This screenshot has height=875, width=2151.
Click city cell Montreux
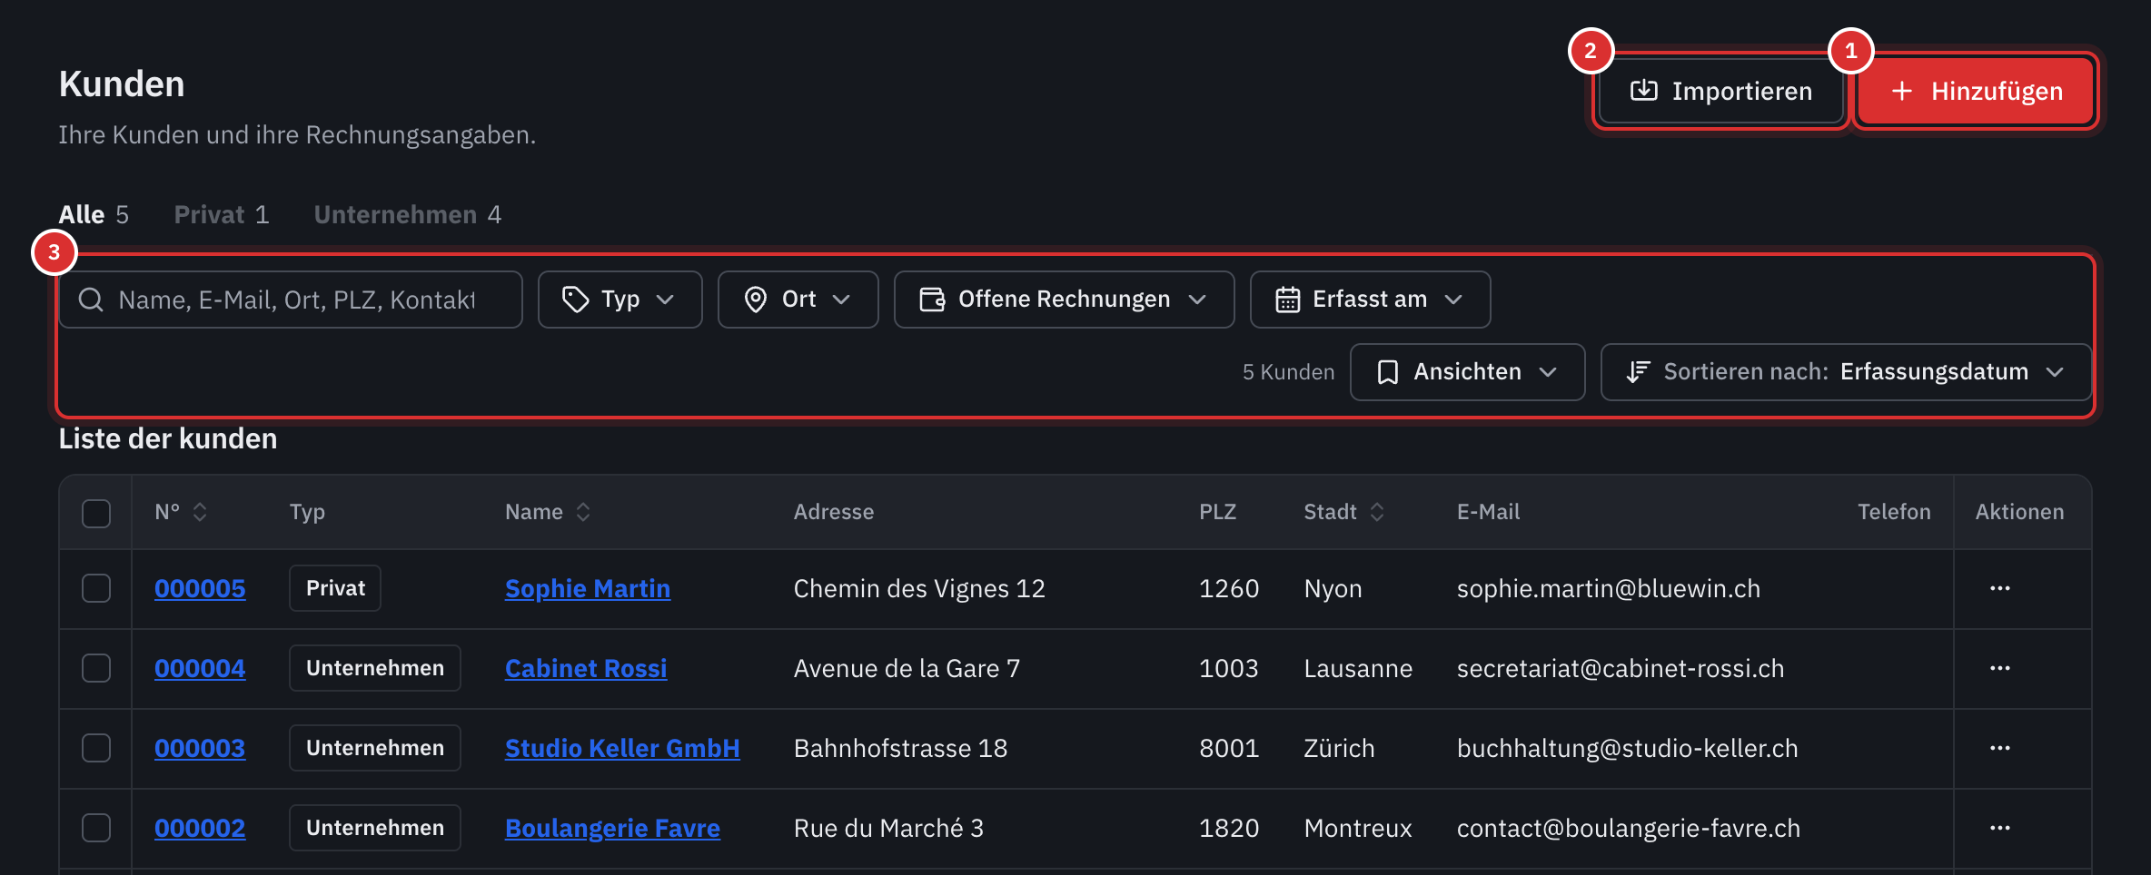click(1358, 828)
